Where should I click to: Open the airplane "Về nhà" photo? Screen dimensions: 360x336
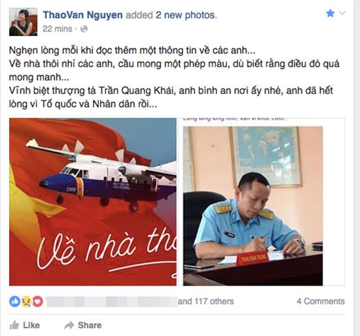(x=93, y=202)
